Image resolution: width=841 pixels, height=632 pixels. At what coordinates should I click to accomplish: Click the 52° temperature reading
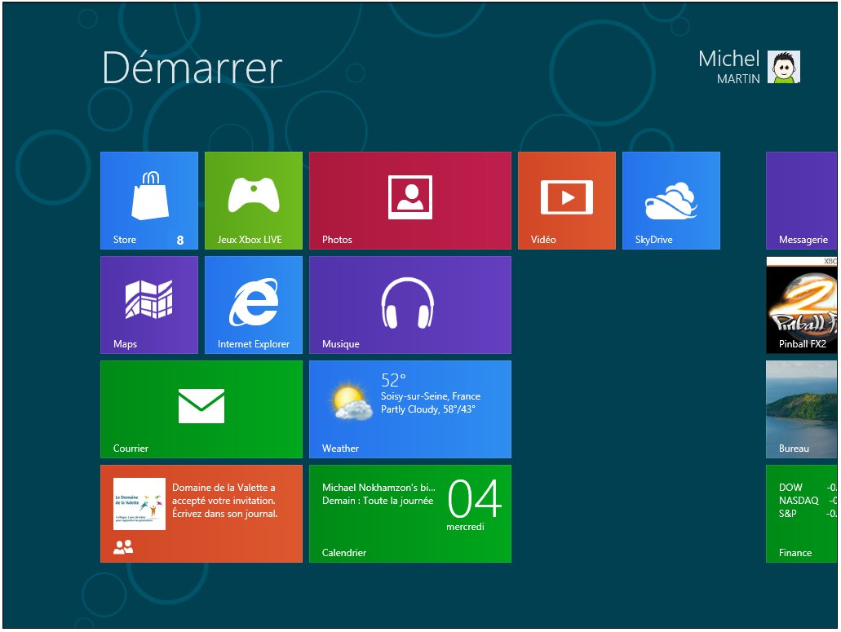tap(393, 380)
